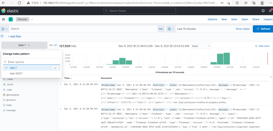Click Save in the top menu

[x=234, y=19]
